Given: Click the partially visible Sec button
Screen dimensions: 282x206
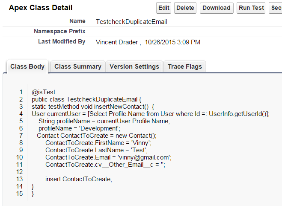Looking at the screenshot, I should [276, 8].
